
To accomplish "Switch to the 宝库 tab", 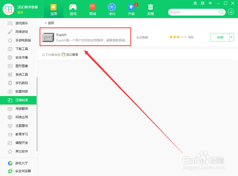I will click(x=54, y=9).
